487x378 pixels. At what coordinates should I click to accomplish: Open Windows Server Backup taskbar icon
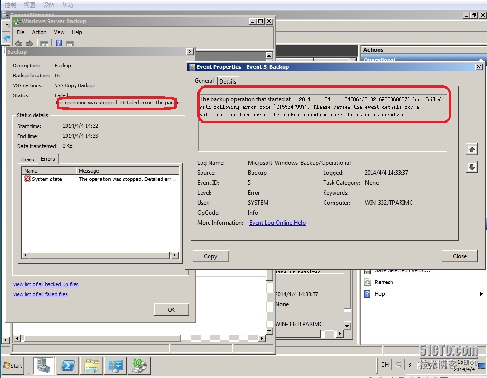click(x=139, y=366)
